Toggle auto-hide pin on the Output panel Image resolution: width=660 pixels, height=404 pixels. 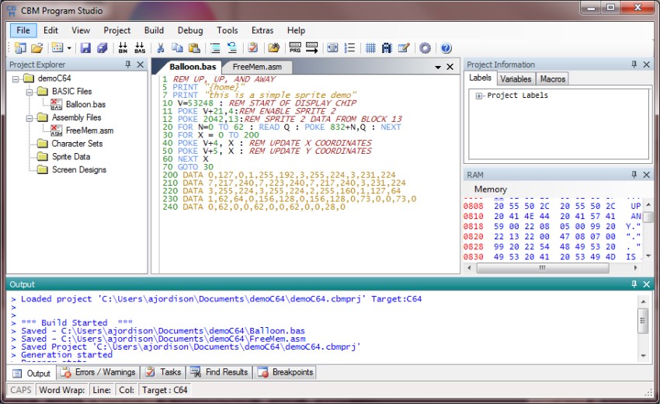(x=634, y=284)
